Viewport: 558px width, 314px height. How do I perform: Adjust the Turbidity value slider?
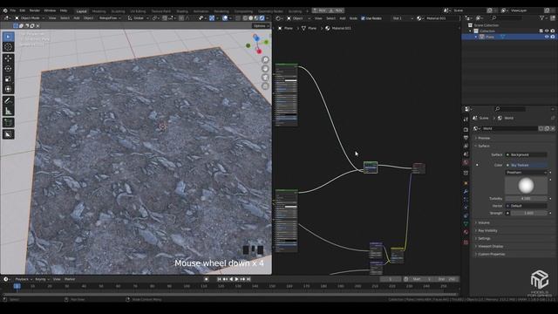coord(527,198)
